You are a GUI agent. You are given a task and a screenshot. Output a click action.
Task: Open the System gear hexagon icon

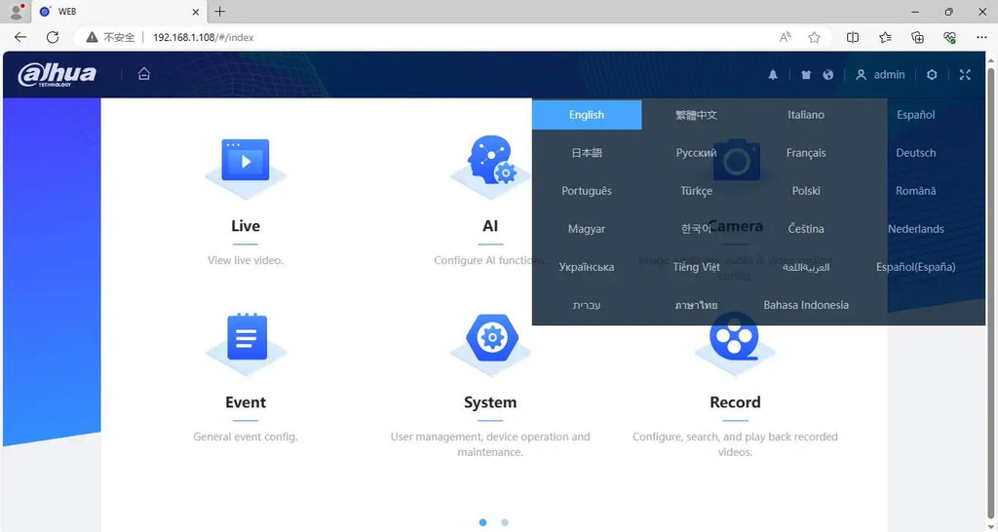click(490, 339)
